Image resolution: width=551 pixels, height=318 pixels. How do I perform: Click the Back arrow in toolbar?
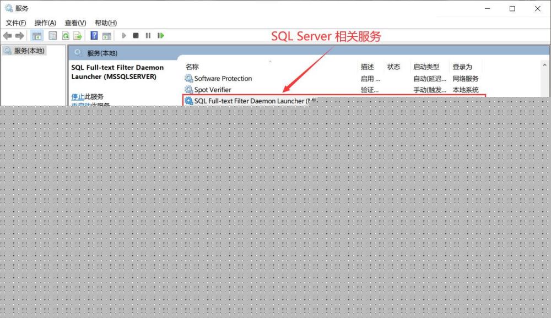coord(7,36)
